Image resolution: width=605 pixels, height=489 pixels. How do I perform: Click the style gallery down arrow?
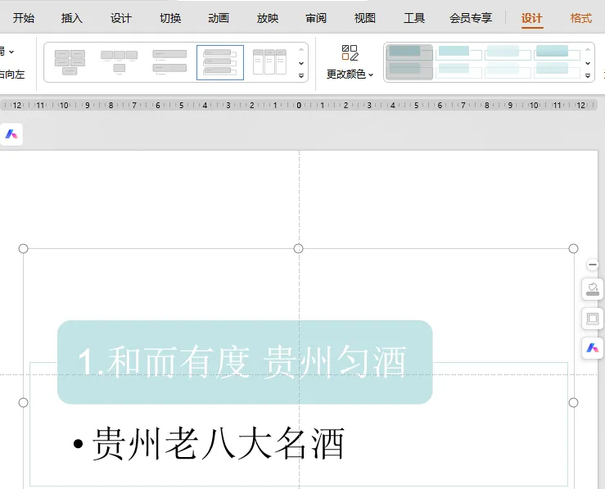(x=588, y=63)
